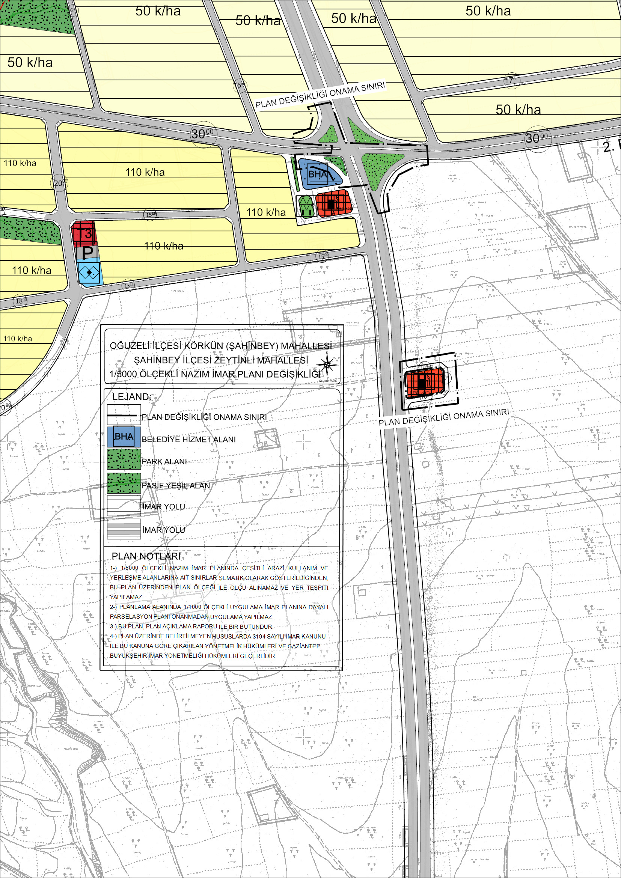The image size is (621, 878).
Task: Click plan note beginning '2-) PLANLAMA ALANINDA 1/1000'
Action: click(x=219, y=612)
